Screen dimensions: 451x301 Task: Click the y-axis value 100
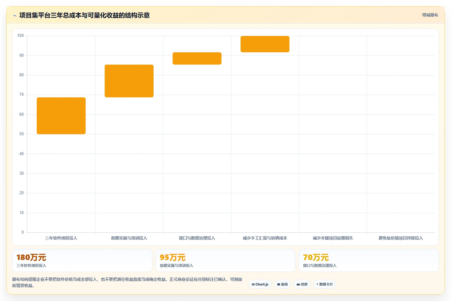click(20, 36)
